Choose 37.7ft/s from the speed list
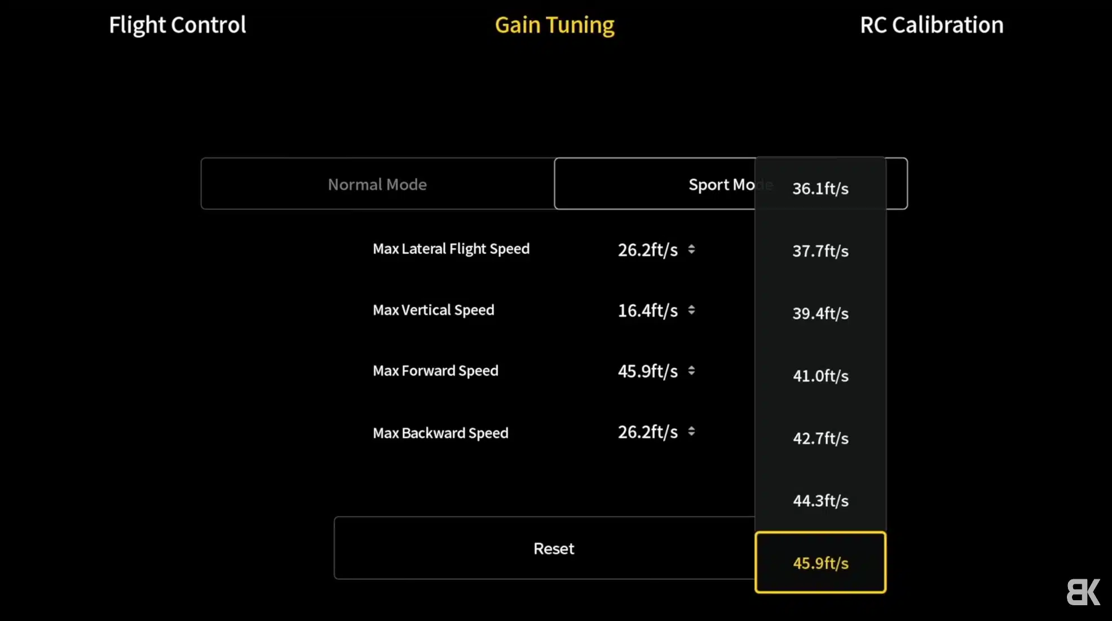The height and width of the screenshot is (621, 1112). (x=820, y=251)
